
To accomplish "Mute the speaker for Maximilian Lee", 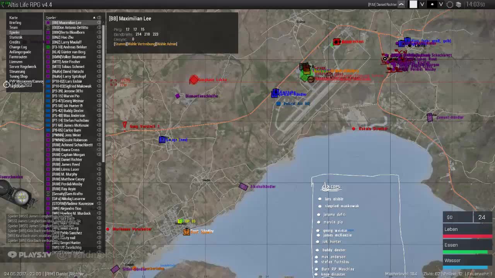I will (99, 23).
